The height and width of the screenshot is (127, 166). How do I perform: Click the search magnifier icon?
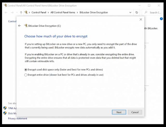coord(146,12)
